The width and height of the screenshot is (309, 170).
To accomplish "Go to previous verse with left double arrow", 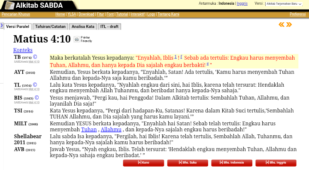I will pyautogui.click(x=282, y=24).
